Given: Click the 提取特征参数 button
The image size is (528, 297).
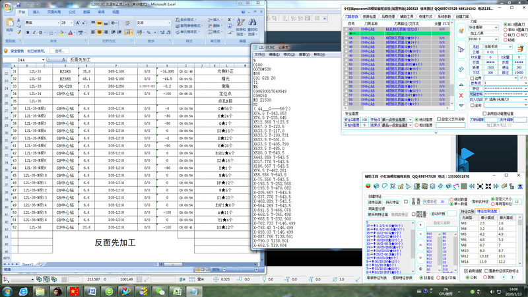Looking at the screenshot, I should 403,278.
